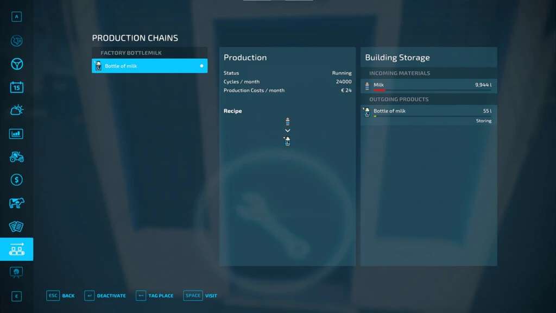Open the animals cow page
The width and height of the screenshot is (556, 313).
16,203
